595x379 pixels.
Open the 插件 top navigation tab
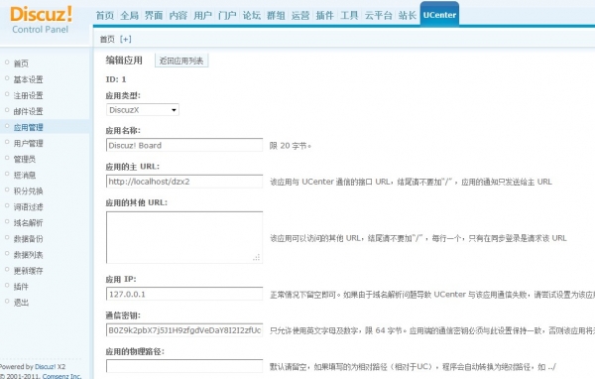coord(325,16)
